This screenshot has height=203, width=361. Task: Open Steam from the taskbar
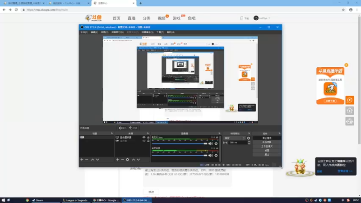pos(45,200)
